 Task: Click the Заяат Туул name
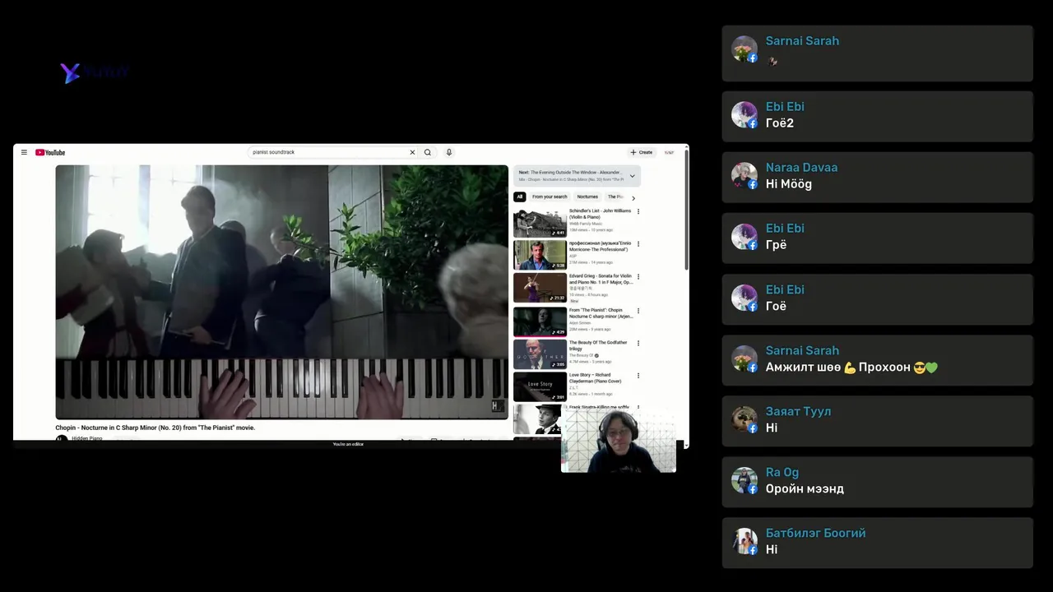pos(798,411)
